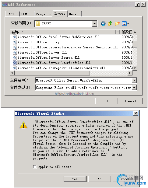The height and width of the screenshot is (188, 148).
Task: Select Microsoft.Office.SecureStoreService.Server.Security.dll
Action: [x=68, y=47]
